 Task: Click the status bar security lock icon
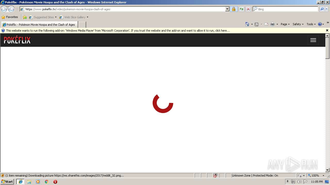[x=300, y=175]
